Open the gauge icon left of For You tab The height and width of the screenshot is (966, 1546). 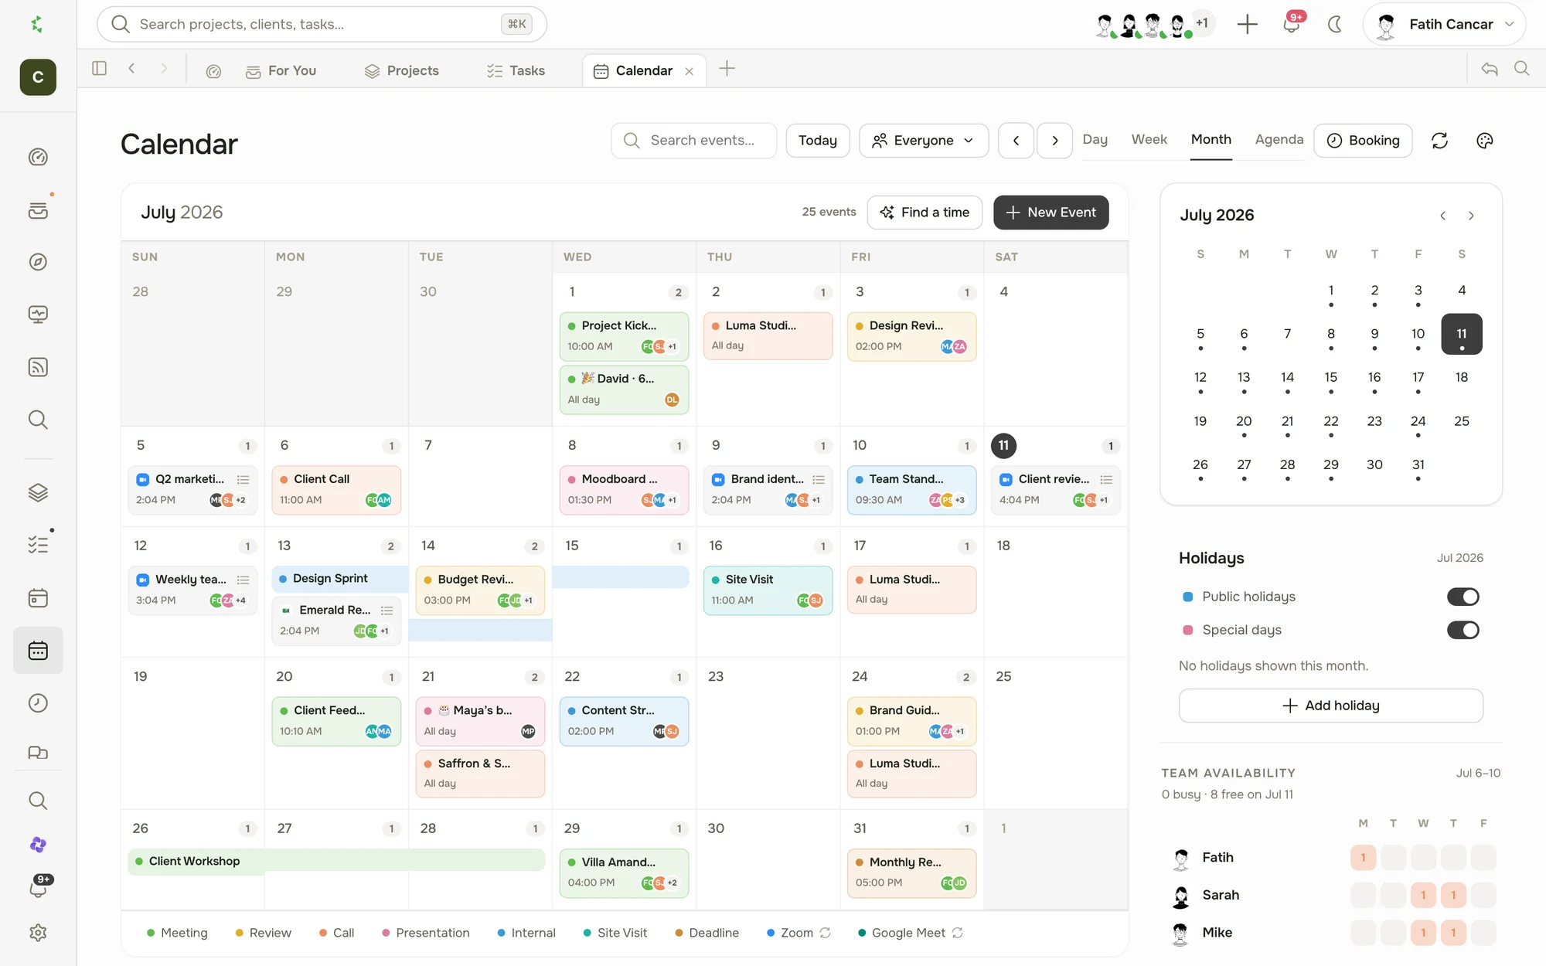click(x=213, y=71)
